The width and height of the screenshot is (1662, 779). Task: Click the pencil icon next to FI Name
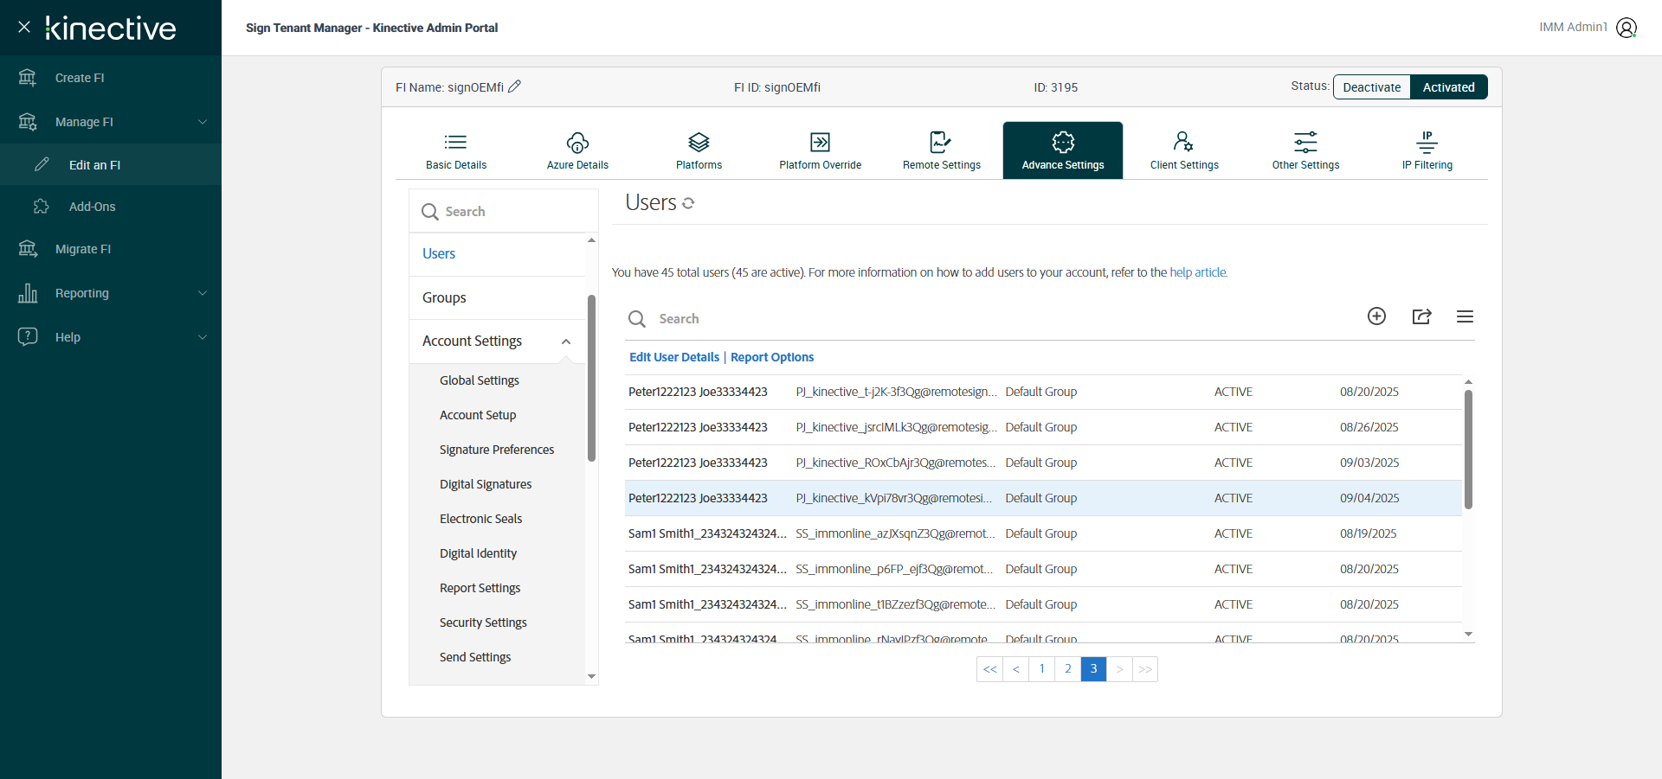click(514, 86)
